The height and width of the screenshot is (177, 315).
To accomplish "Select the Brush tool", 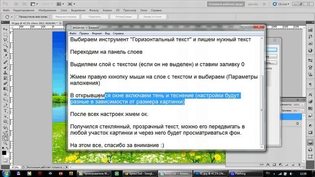I will 5,67.
